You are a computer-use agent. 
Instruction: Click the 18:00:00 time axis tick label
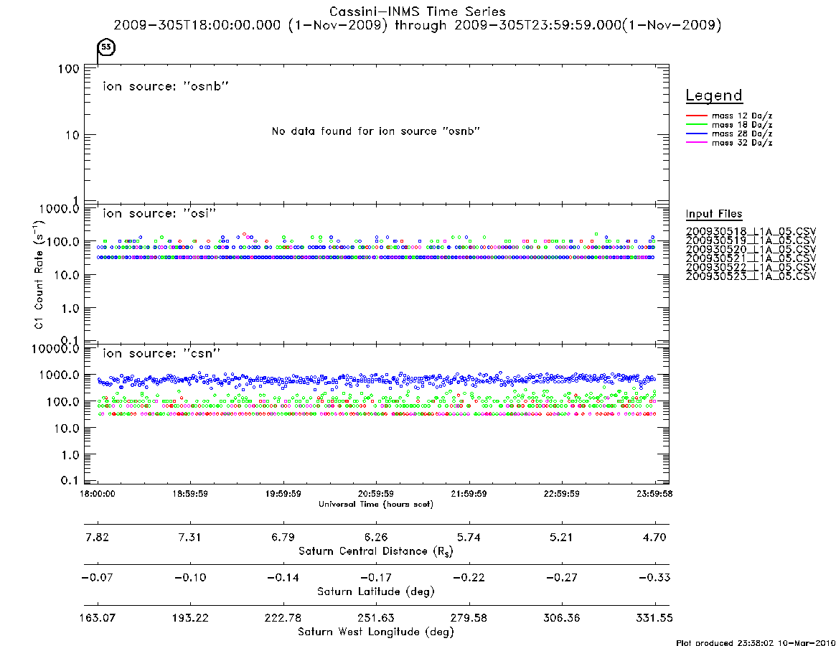(97, 494)
